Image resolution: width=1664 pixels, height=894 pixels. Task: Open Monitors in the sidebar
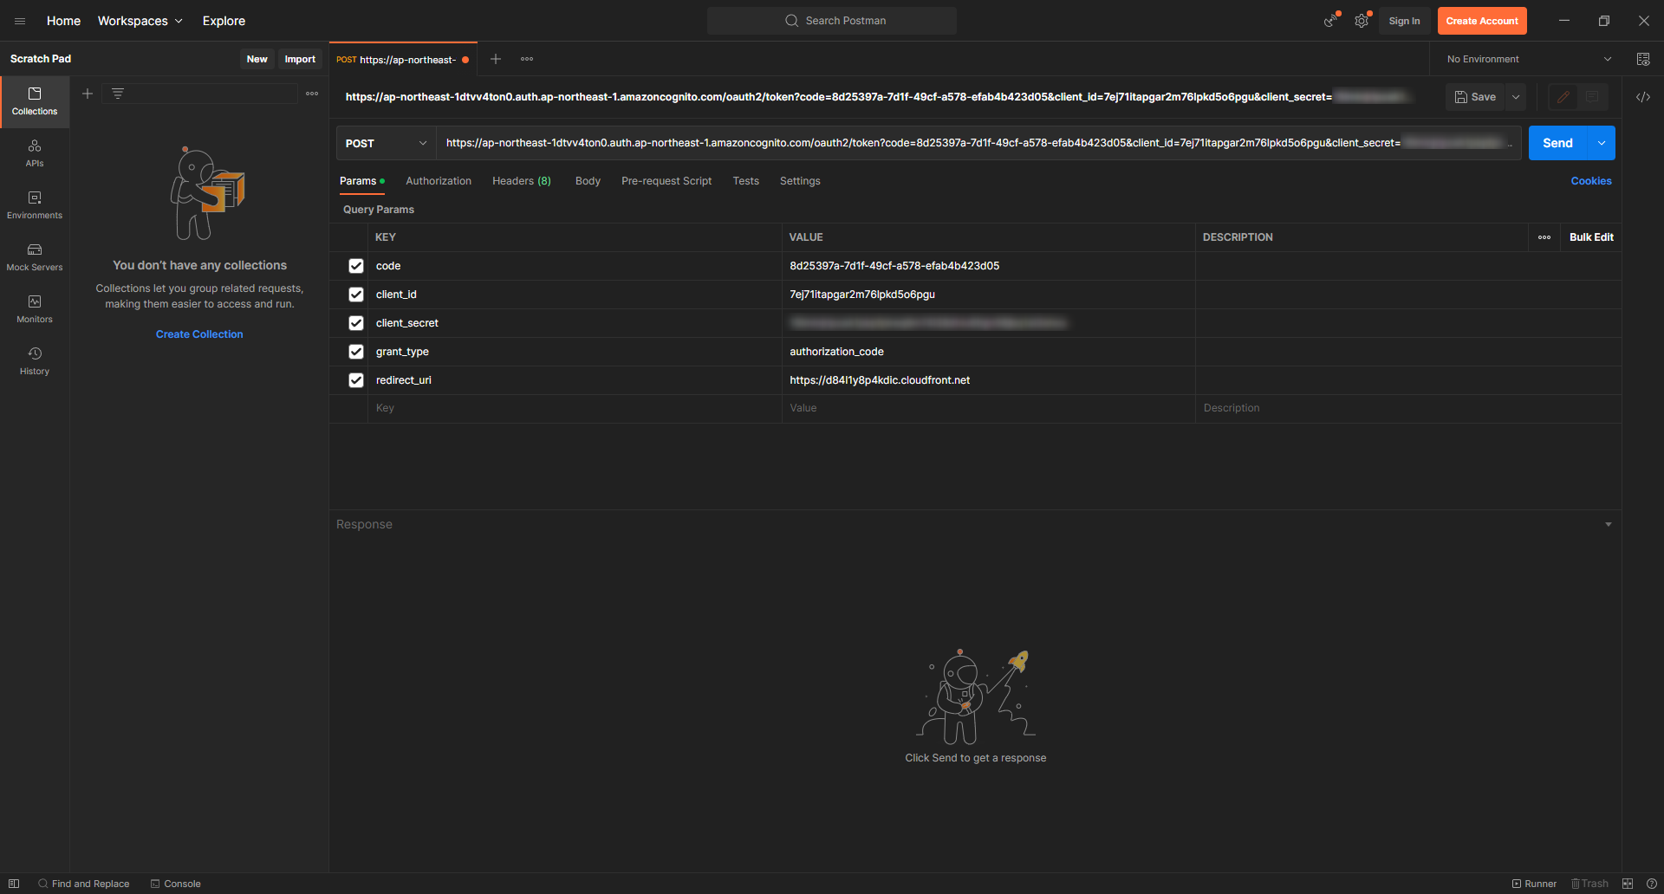[x=35, y=309]
